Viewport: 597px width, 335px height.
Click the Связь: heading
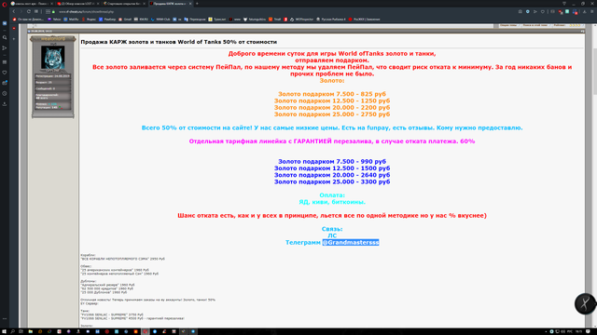tap(332, 229)
